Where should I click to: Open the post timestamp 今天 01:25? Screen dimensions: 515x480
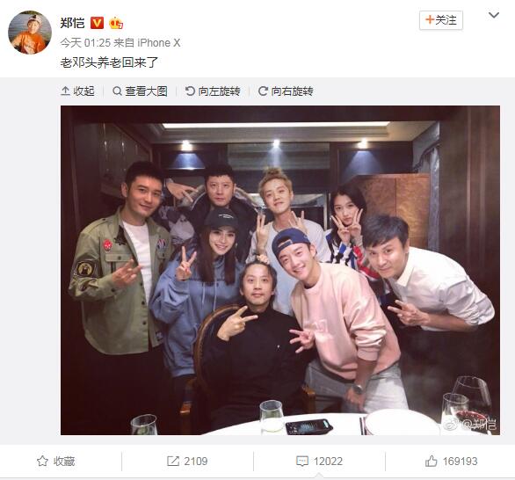pyautogui.click(x=85, y=43)
